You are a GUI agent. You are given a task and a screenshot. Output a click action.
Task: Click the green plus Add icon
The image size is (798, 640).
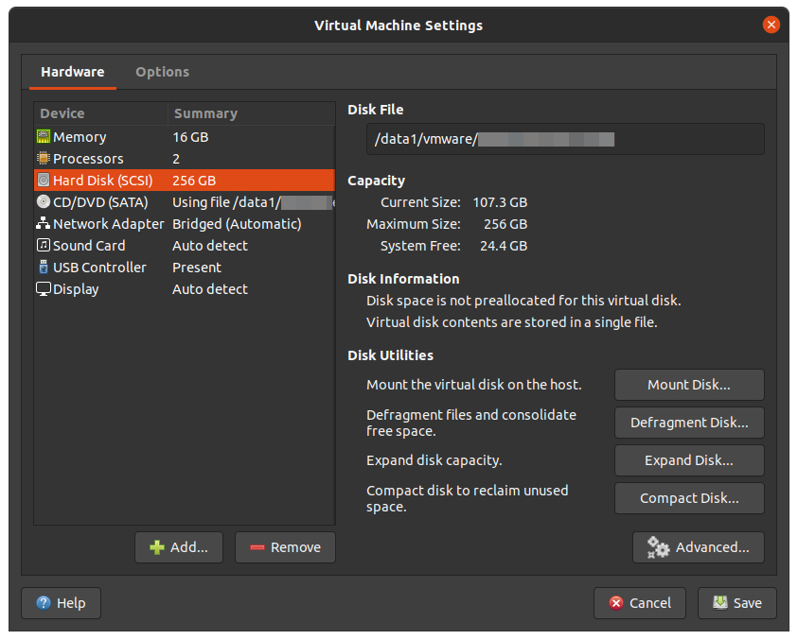click(x=155, y=546)
